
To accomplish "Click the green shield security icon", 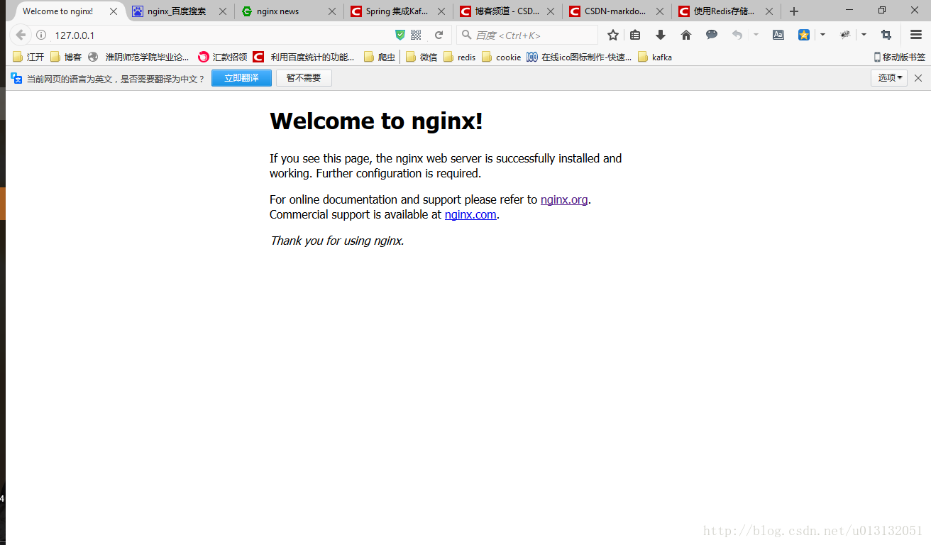I will [400, 35].
